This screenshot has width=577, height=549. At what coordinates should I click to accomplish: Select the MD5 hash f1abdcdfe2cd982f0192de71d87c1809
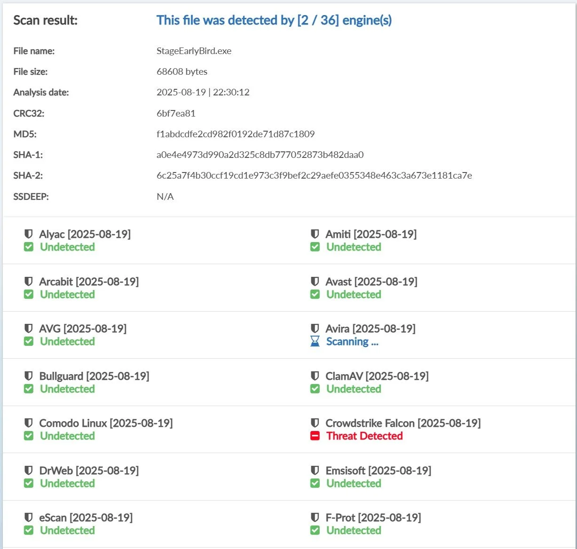236,134
